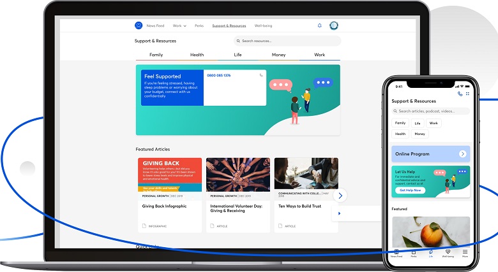The image size is (498, 272).
Task: Tap Perks icon in mobile bottom bar
Action: click(x=414, y=253)
